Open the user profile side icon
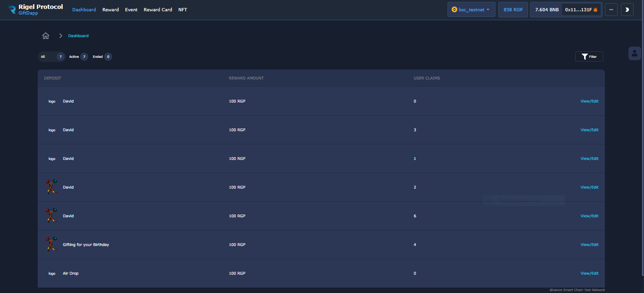This screenshot has width=644, height=293. tap(635, 53)
